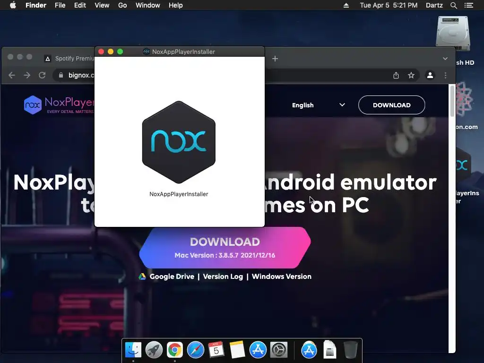
Task: Open the Finder menu
Action: [36, 5]
